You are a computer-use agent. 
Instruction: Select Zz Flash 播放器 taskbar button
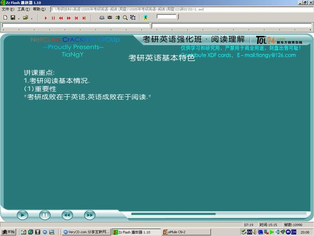[x=136, y=232]
